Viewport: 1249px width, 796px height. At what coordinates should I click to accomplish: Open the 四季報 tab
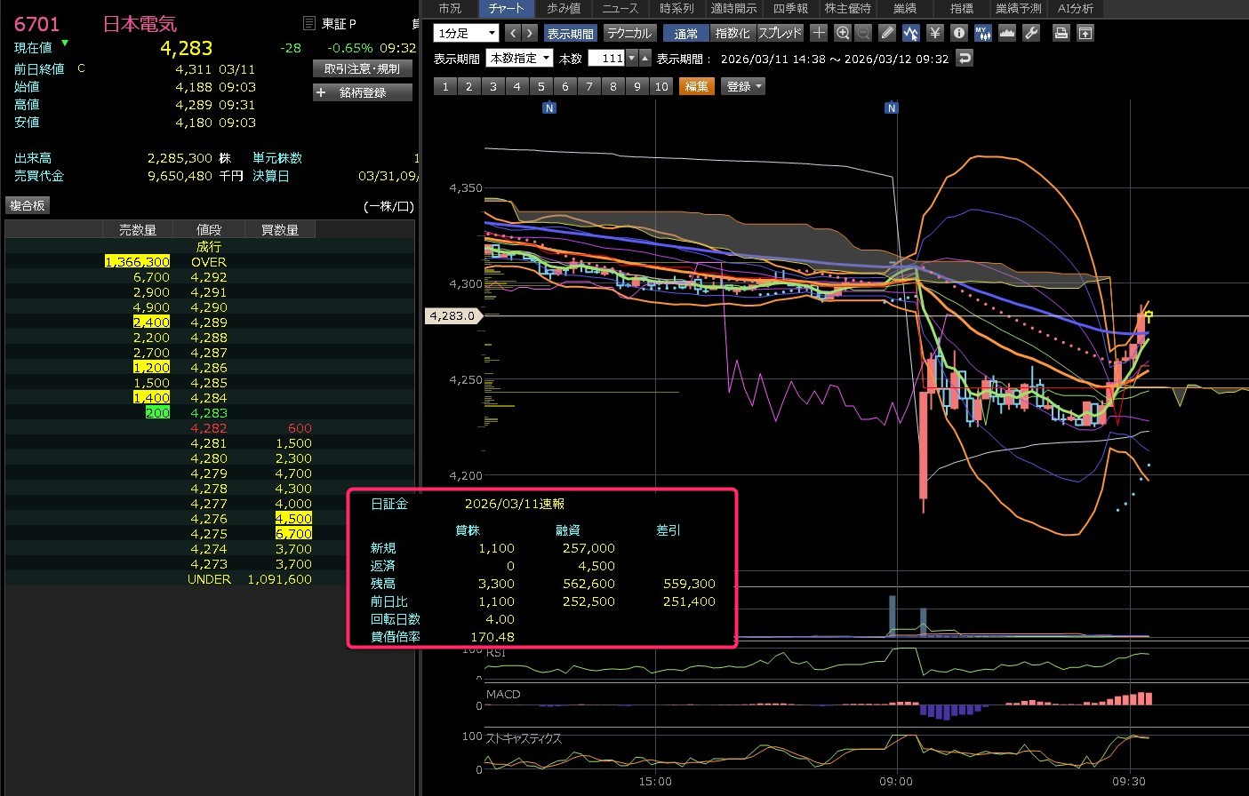coord(790,8)
